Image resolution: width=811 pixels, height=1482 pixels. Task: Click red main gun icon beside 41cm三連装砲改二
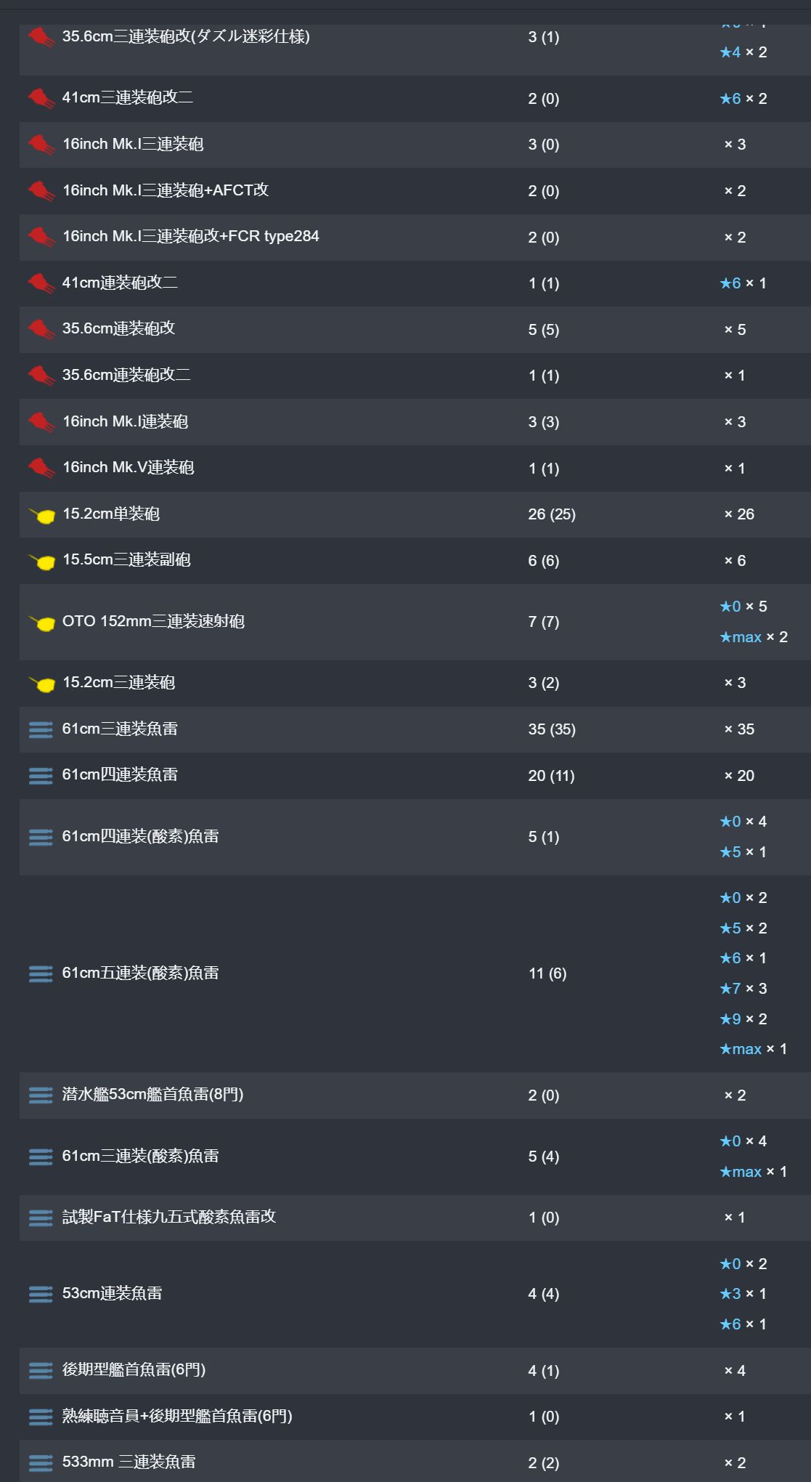point(41,98)
